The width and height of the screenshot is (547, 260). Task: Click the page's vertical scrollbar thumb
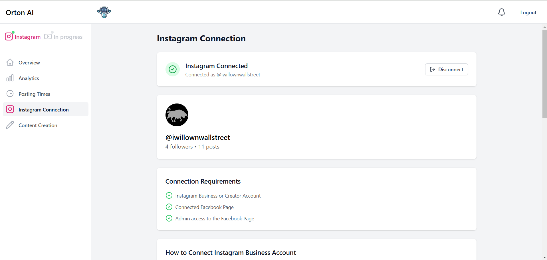pyautogui.click(x=544, y=74)
